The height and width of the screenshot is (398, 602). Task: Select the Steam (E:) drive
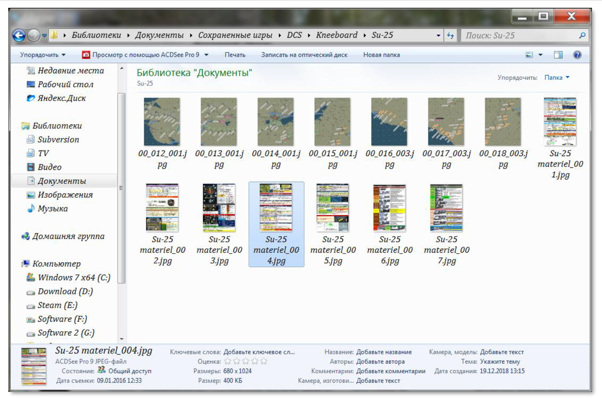57,305
